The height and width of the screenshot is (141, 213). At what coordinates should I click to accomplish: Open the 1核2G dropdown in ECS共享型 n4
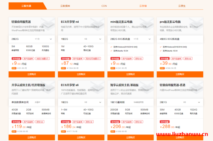(x=100, y=39)
